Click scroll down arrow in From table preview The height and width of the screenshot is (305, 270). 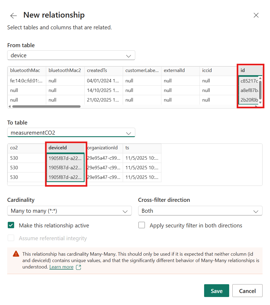click(x=260, y=102)
